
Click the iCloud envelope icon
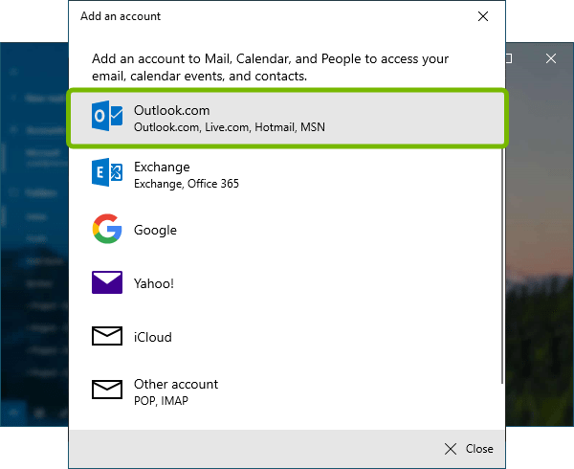click(x=107, y=336)
